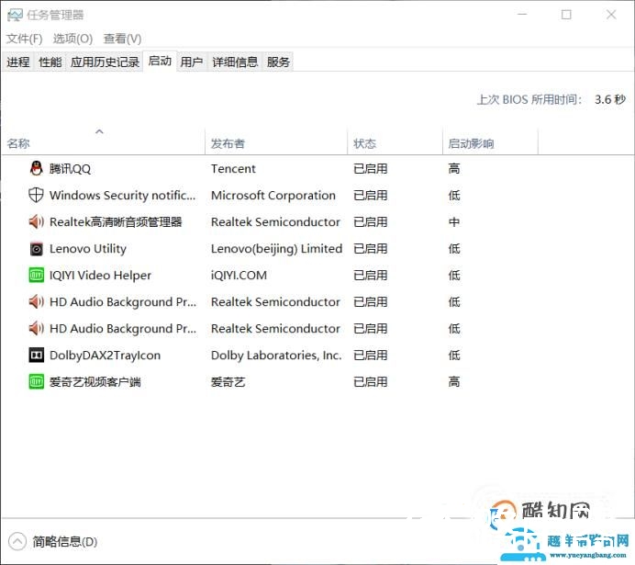Viewport: 635px width, 565px height.
Task: Click the IQIYI Video Helper green icon
Action: coord(36,276)
